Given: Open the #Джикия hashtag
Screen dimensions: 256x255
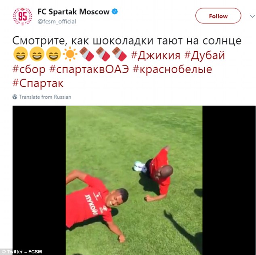Looking at the screenshot, I should (x=155, y=55).
